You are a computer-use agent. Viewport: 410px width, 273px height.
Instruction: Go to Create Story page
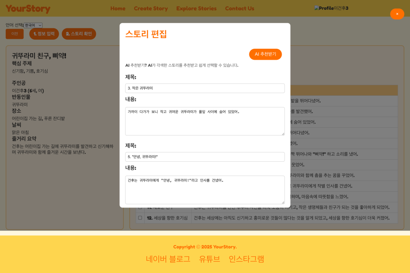[151, 9]
